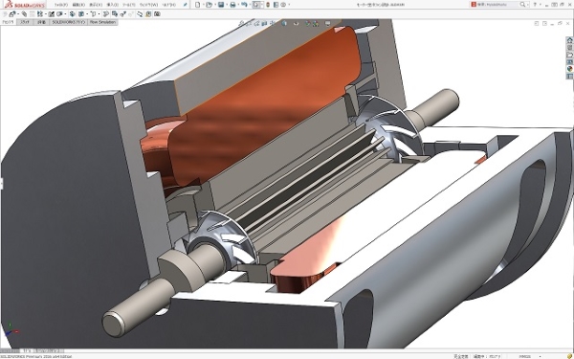The image size is (574, 359).
Task: Toggle the pin icon beside menu bar
Action: pos(186,5)
